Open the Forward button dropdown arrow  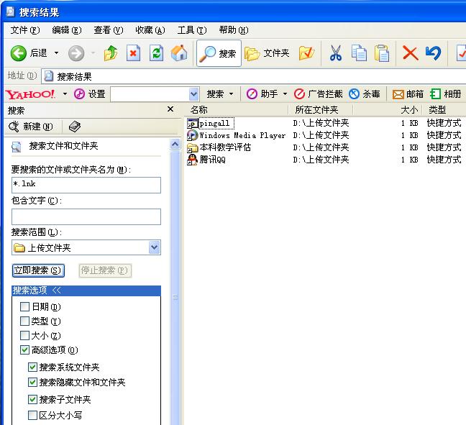point(93,53)
